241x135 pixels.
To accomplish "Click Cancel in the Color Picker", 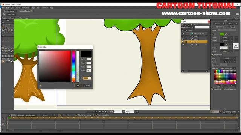I will coord(87,85).
